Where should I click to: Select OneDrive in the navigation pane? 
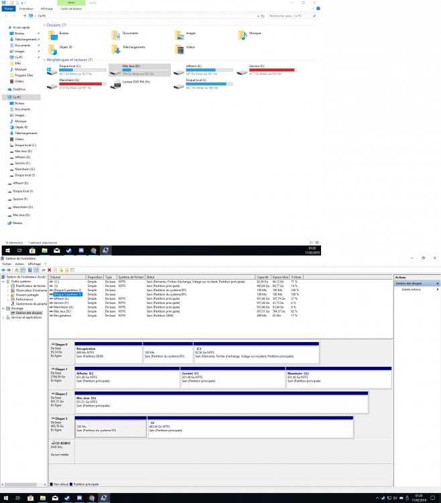tap(18, 89)
